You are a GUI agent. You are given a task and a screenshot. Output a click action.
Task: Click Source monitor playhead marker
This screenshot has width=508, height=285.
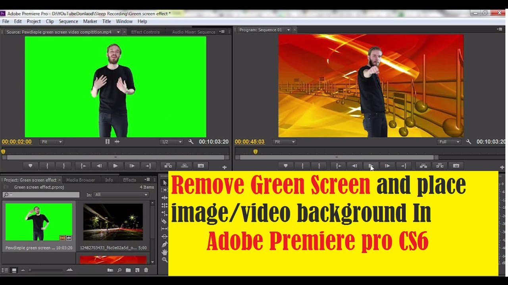[x=3, y=152]
